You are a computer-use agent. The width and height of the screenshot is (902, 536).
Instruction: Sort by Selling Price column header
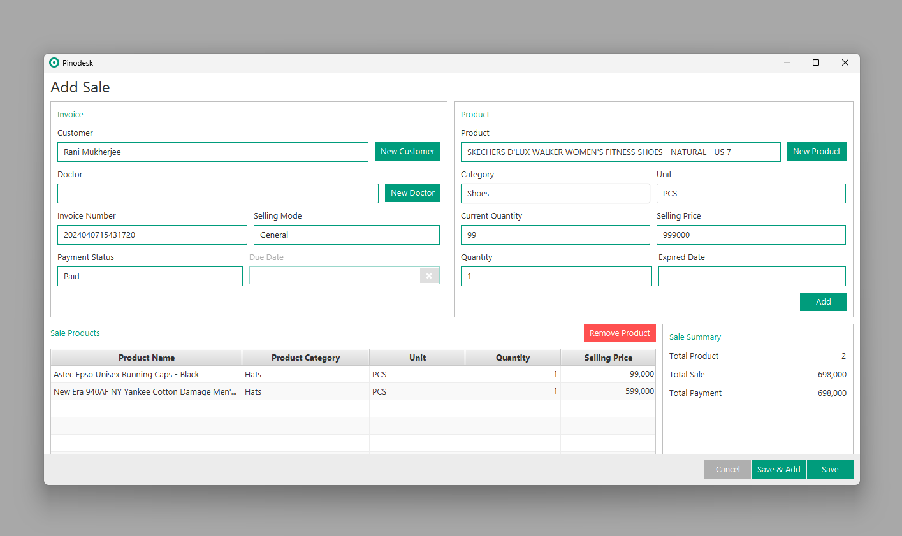click(607, 358)
